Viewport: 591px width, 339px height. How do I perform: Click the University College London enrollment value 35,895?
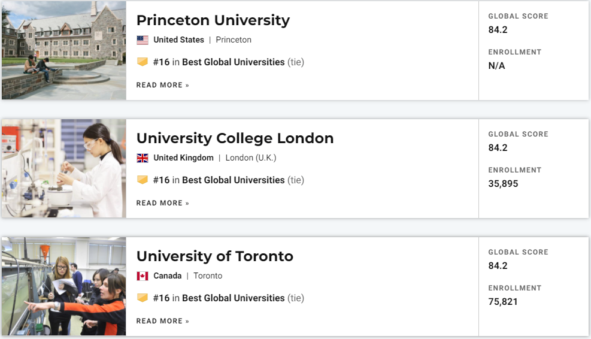click(x=503, y=184)
